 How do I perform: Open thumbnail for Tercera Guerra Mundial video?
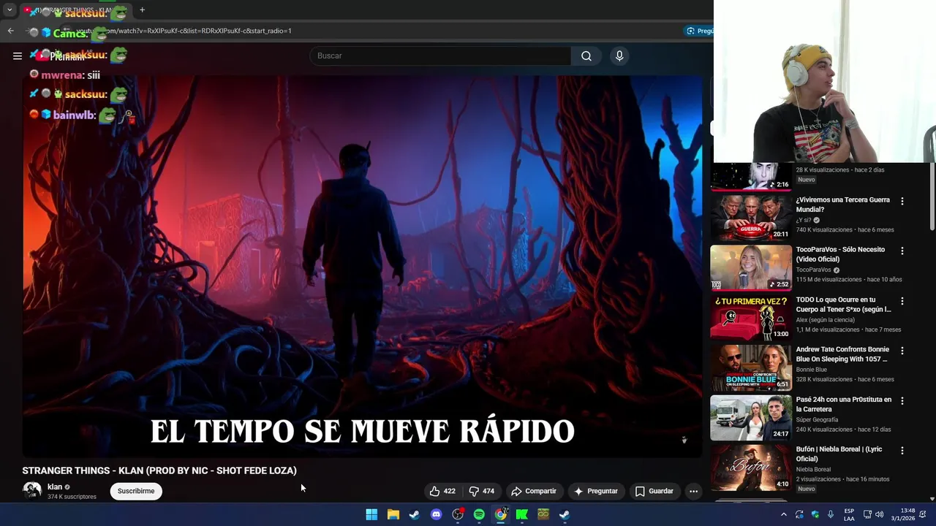click(x=751, y=218)
